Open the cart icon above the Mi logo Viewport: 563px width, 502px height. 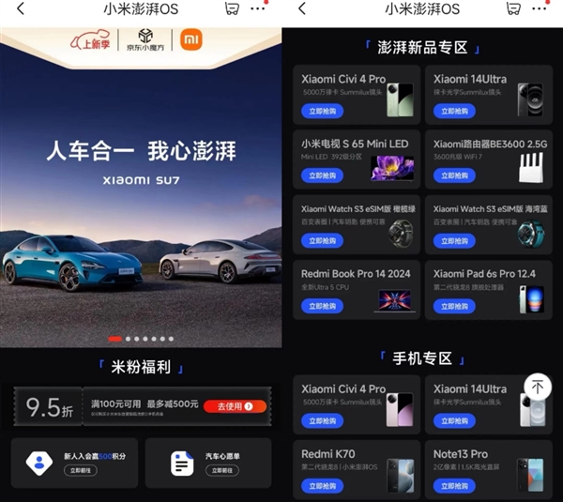click(232, 8)
